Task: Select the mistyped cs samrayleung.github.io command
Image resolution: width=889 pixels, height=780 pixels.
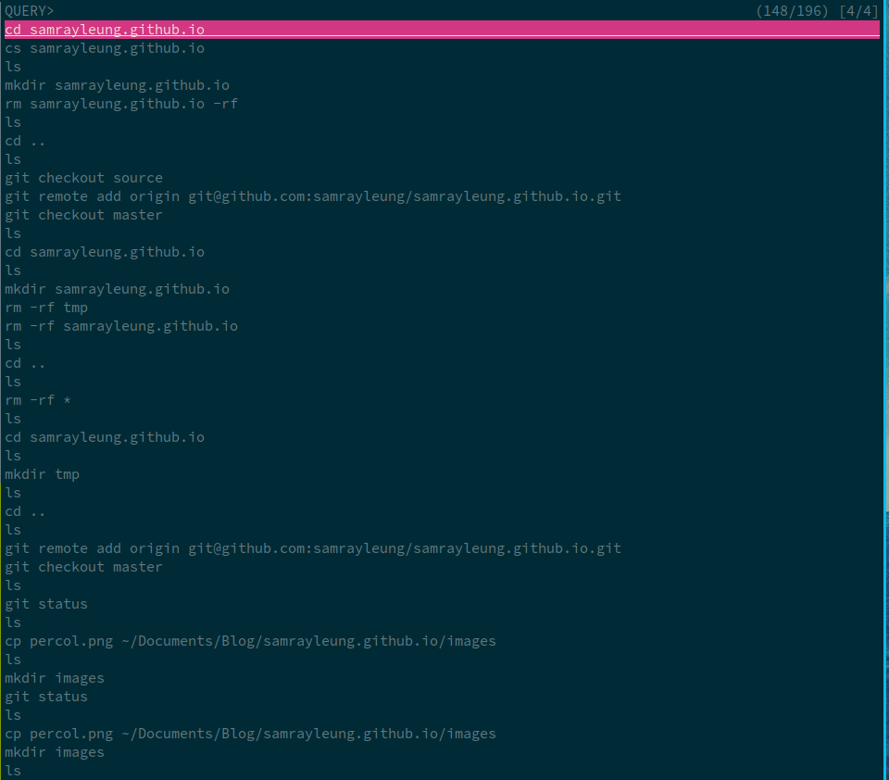Action: click(x=105, y=48)
